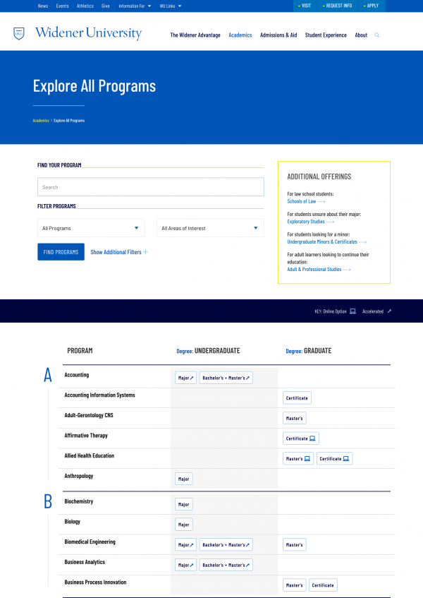Click the Widener University shield logo

[18, 34]
